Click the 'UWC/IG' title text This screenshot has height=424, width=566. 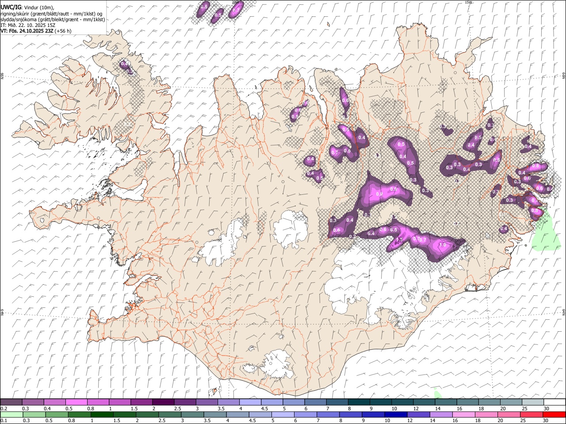(x=11, y=7)
